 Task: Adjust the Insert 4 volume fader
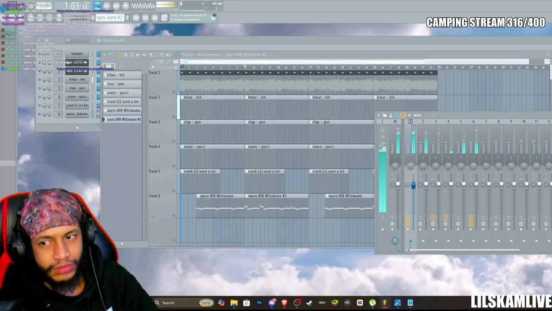(x=451, y=185)
